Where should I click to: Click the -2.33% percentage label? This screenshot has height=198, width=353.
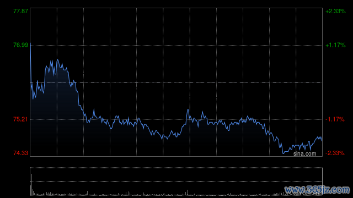335,153
